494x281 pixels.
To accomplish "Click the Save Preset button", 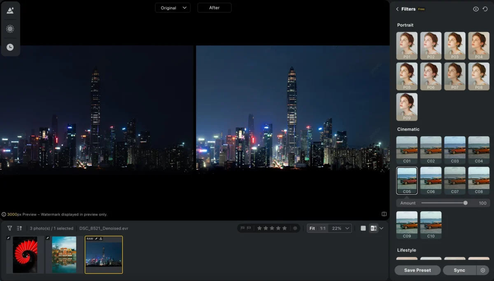I will 417,270.
